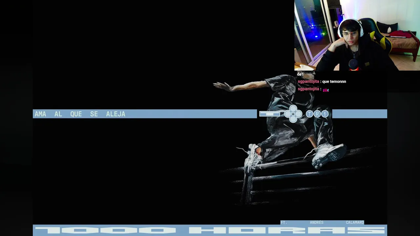This screenshot has height=236, width=420.
Task: Click the 'ANDRÉS' credit text
Action: pyautogui.click(x=317, y=222)
